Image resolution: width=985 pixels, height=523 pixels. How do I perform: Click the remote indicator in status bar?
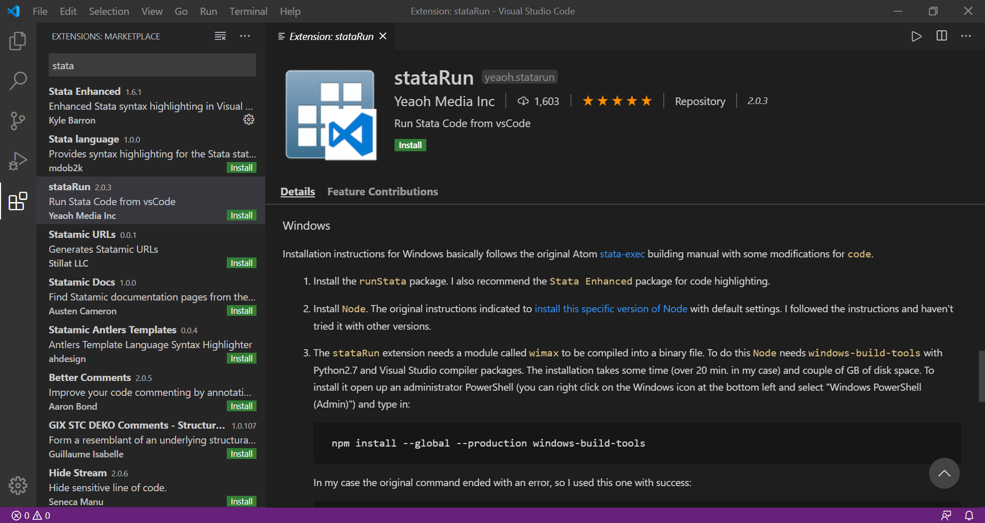coord(947,516)
